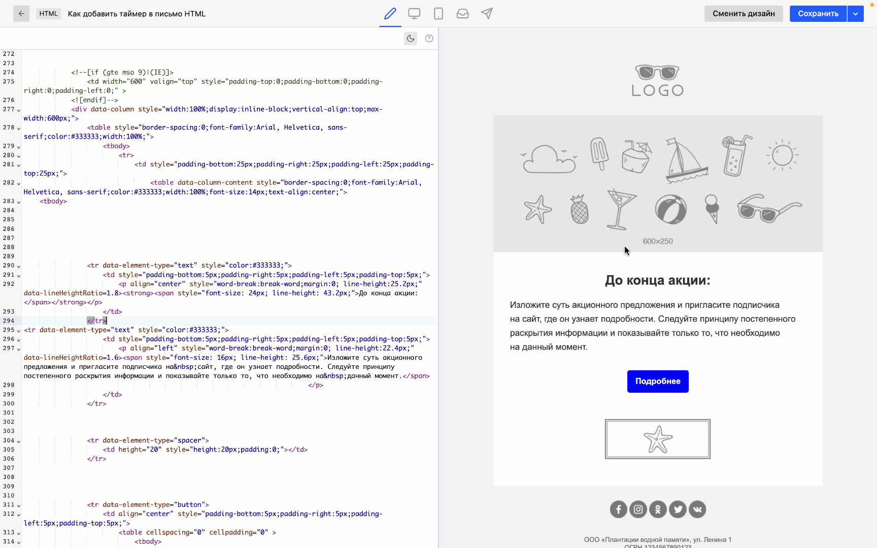The width and height of the screenshot is (877, 548).
Task: Open the send test email icon
Action: [487, 14]
